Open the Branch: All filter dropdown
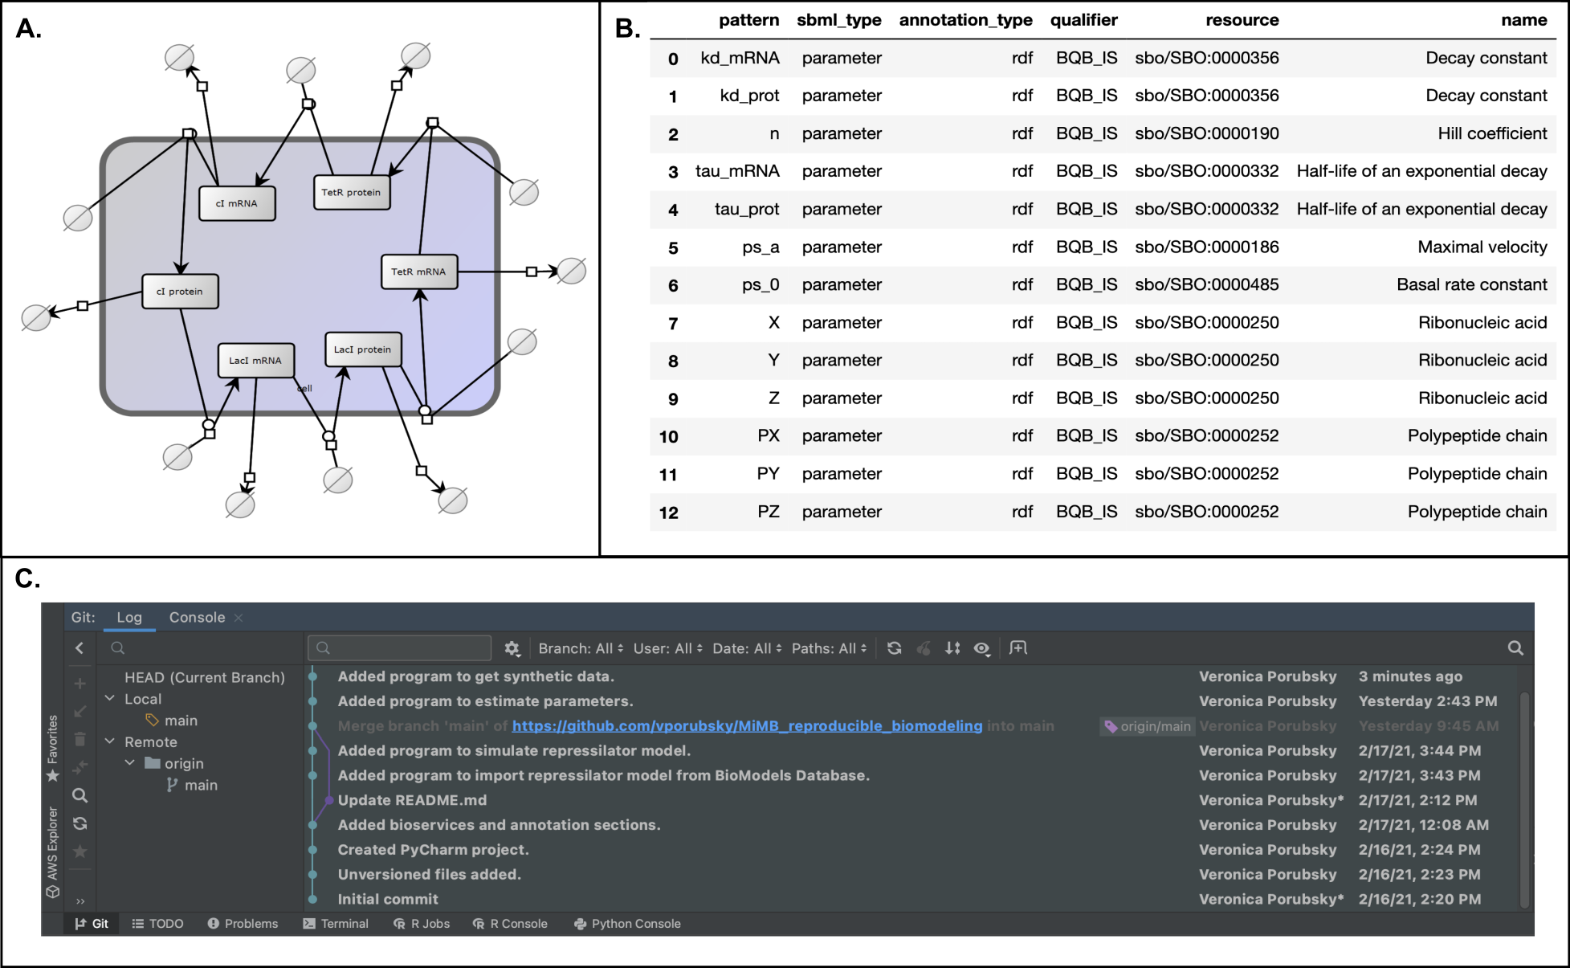The height and width of the screenshot is (968, 1570). [x=580, y=648]
